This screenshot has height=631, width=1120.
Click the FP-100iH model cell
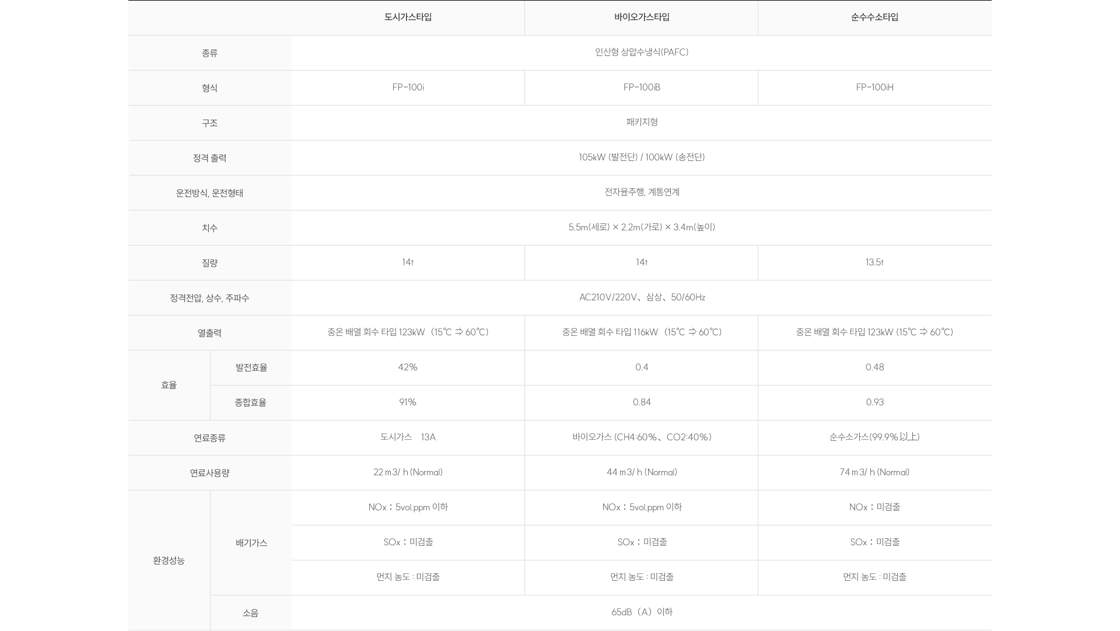click(874, 87)
